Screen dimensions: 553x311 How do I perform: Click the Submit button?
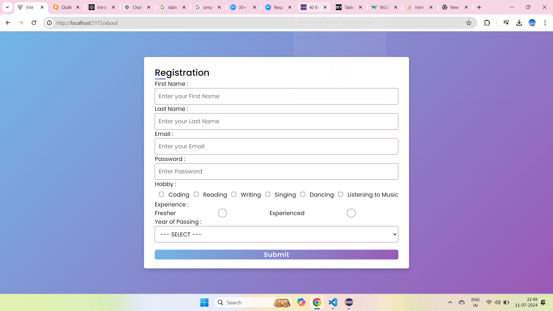tap(276, 255)
